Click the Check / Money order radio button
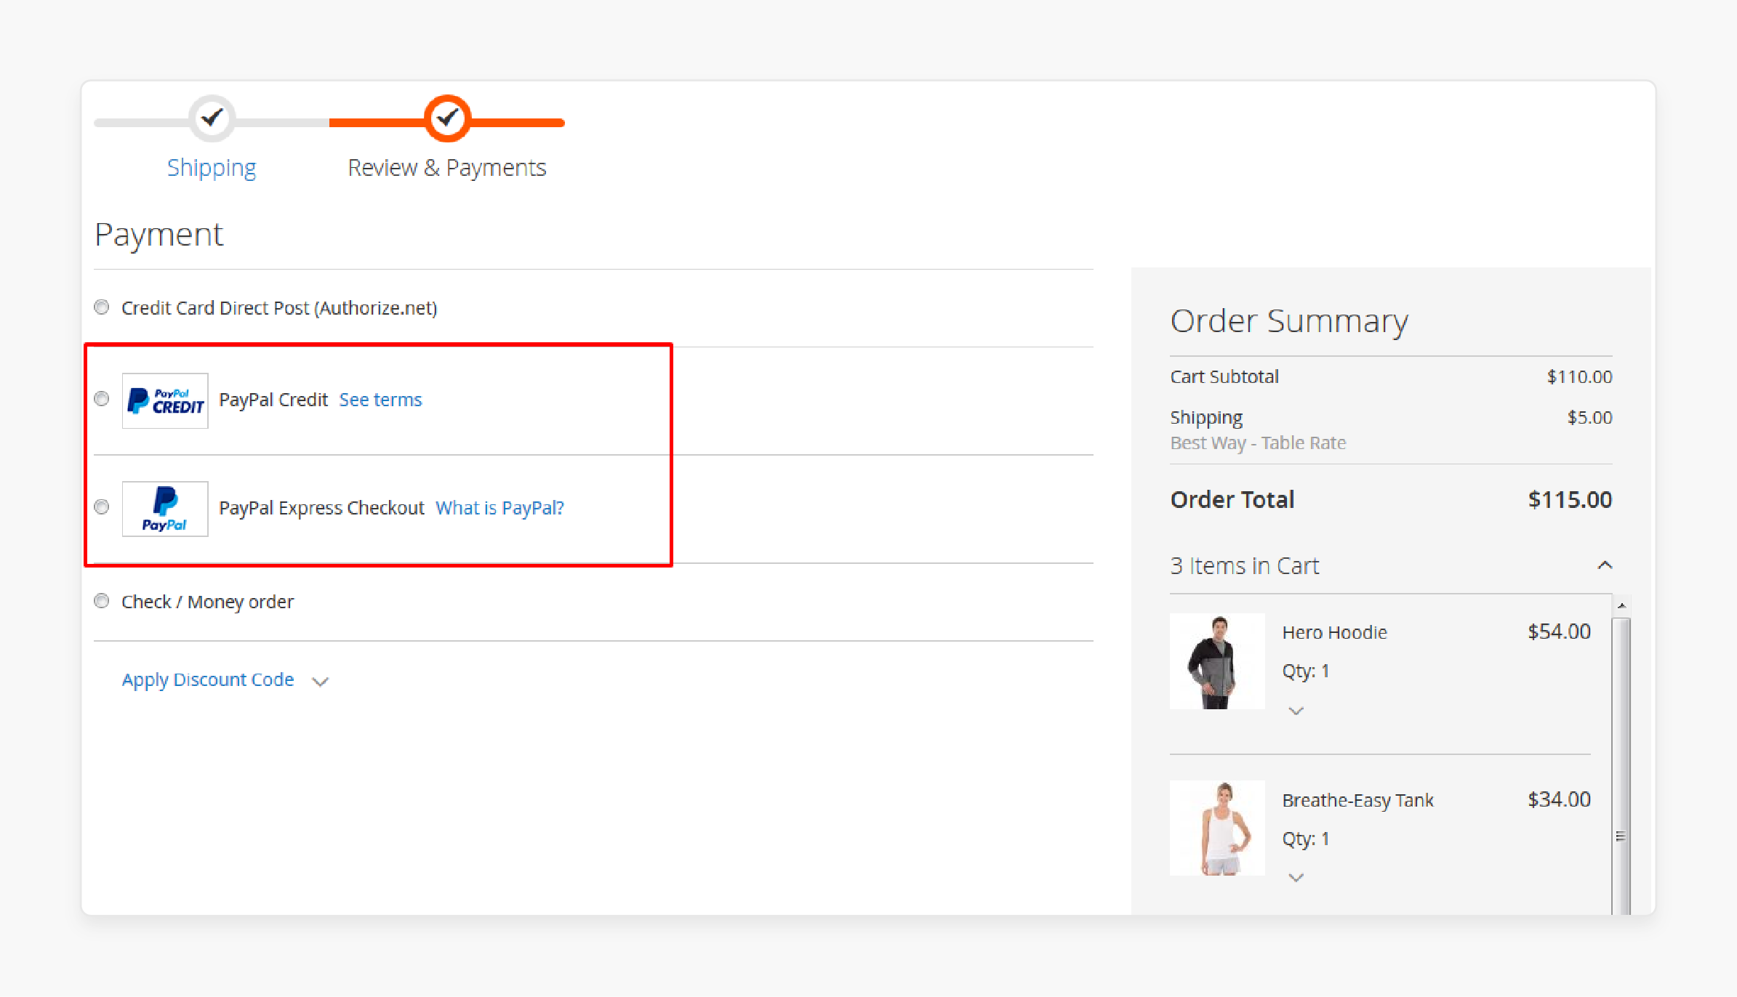Image resolution: width=1737 pixels, height=997 pixels. [101, 601]
